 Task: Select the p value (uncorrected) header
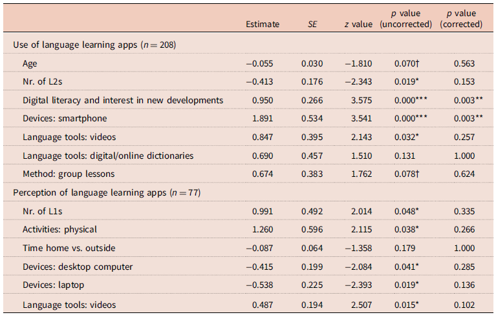405,19
